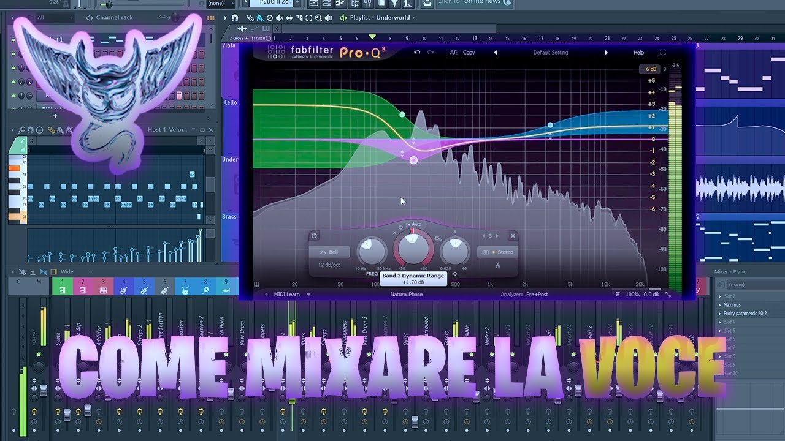Open the 6 dB display range selector

point(651,69)
